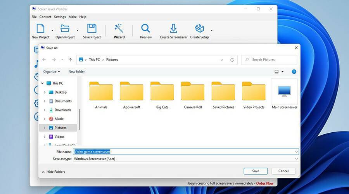
Task: Open the Settings menu
Action: pos(60,17)
